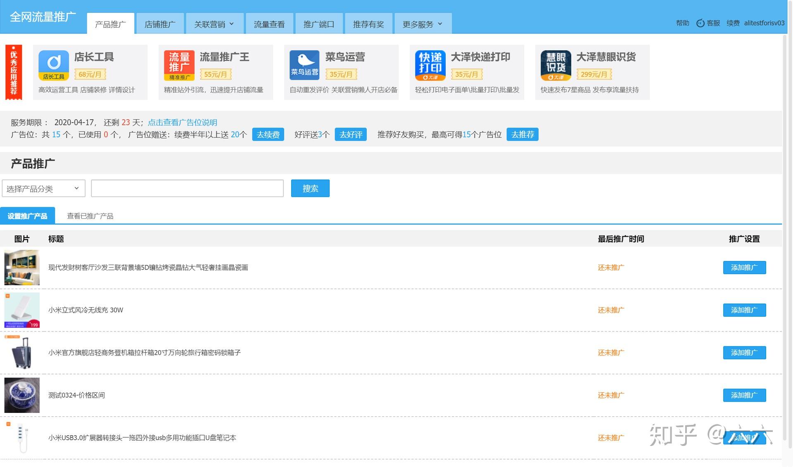This screenshot has width=793, height=467.
Task: Click the 续费 link in header
Action: tap(733, 23)
